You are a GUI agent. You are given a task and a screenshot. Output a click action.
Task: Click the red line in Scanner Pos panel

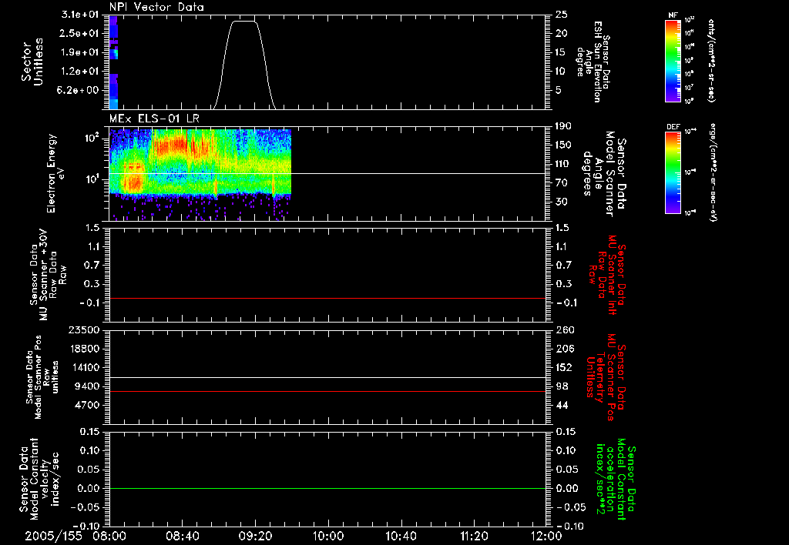point(327,391)
